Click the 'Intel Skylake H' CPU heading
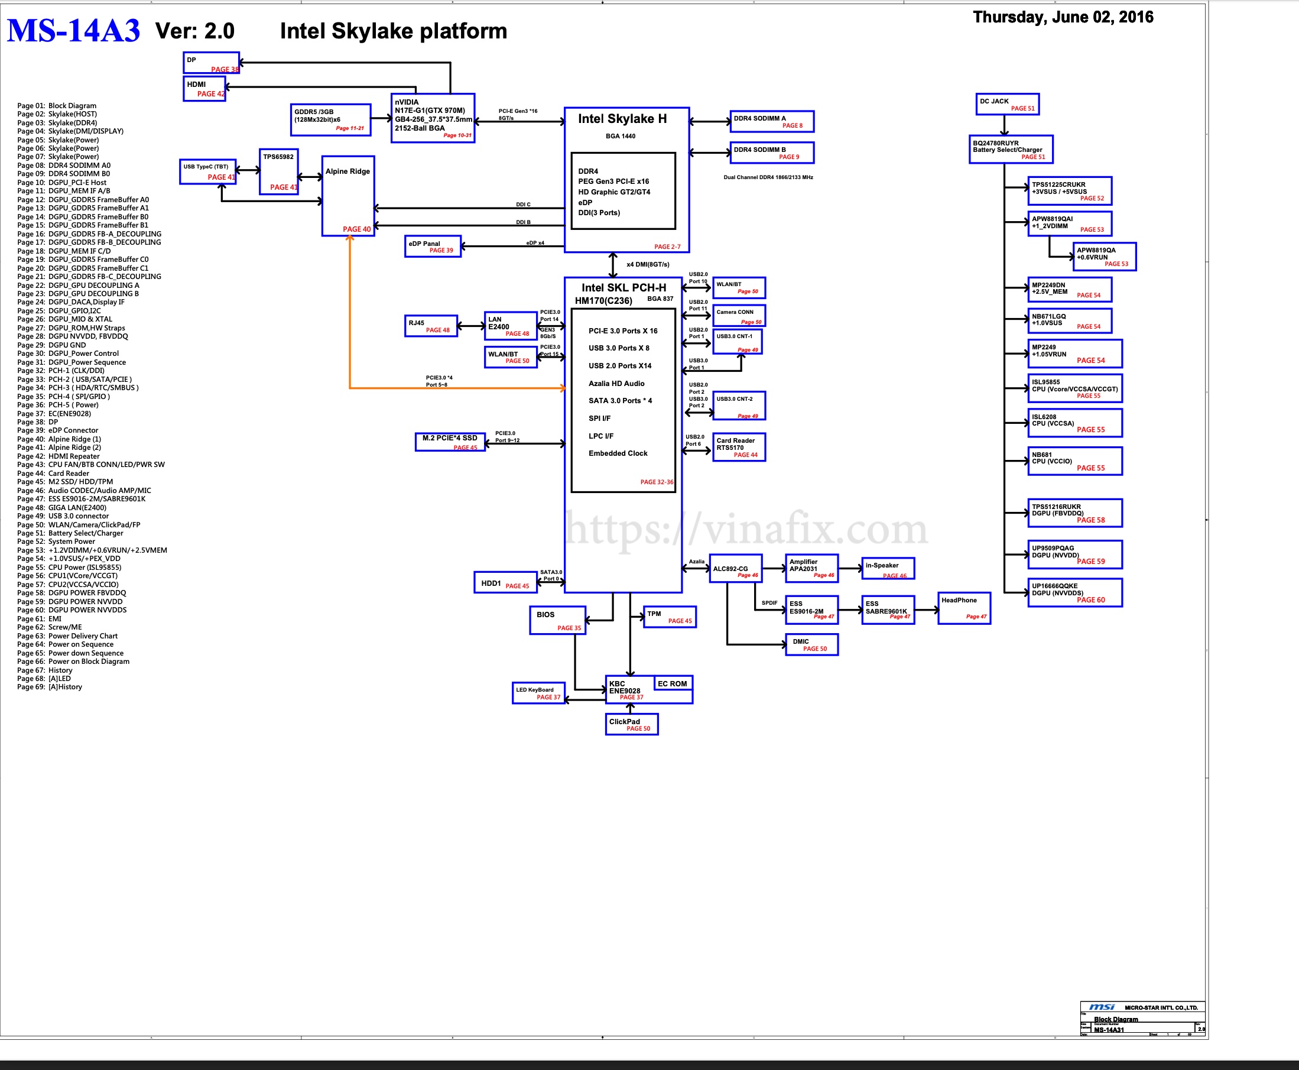This screenshot has height=1070, width=1299. [622, 118]
